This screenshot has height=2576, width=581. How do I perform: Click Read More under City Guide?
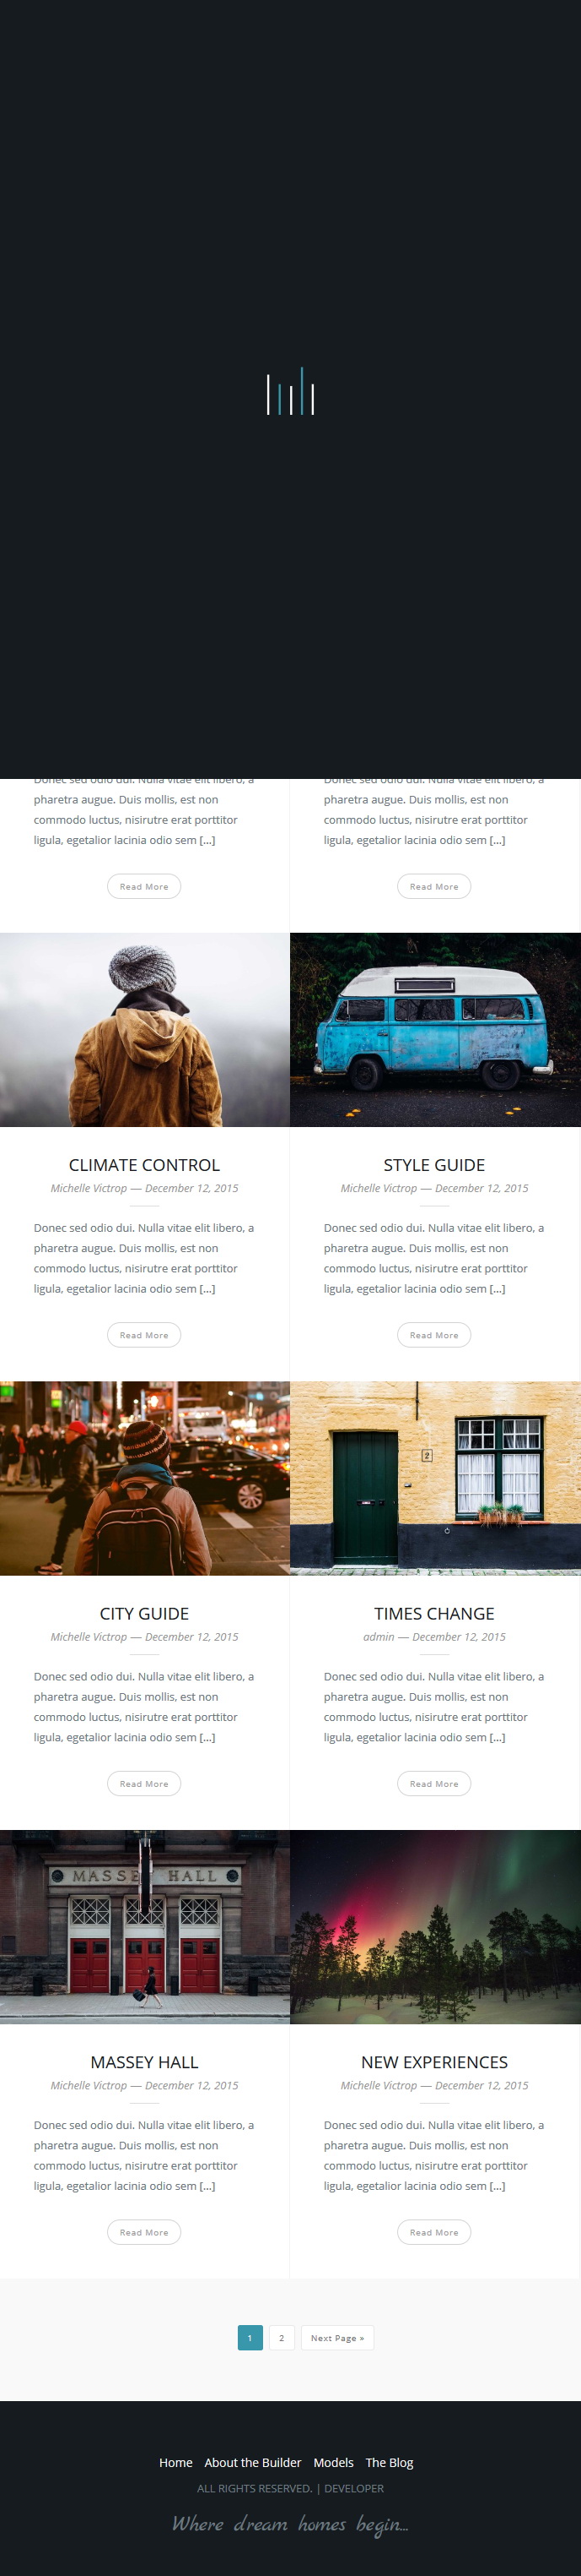(143, 1784)
